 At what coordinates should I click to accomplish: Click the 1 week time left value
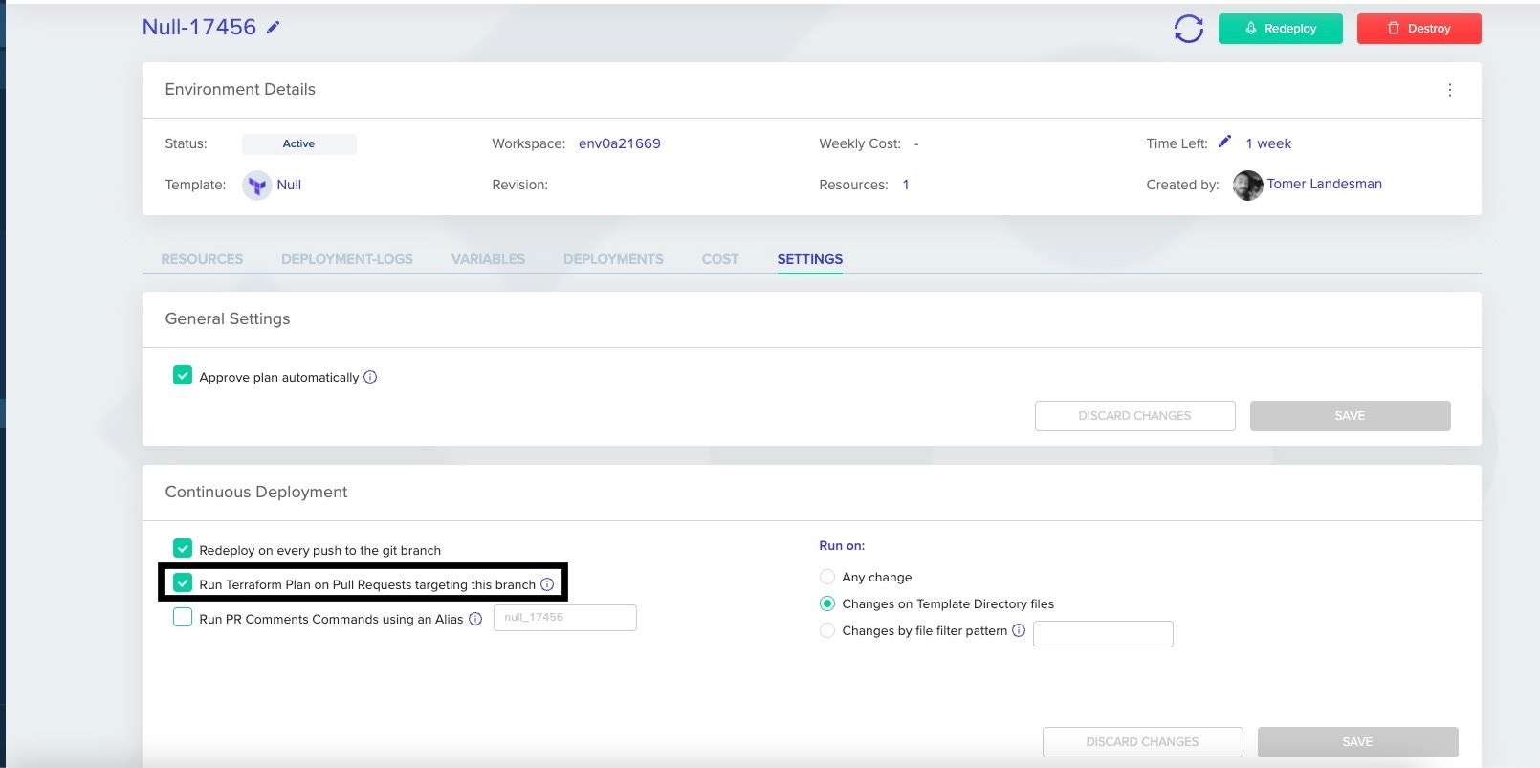[x=1268, y=143]
